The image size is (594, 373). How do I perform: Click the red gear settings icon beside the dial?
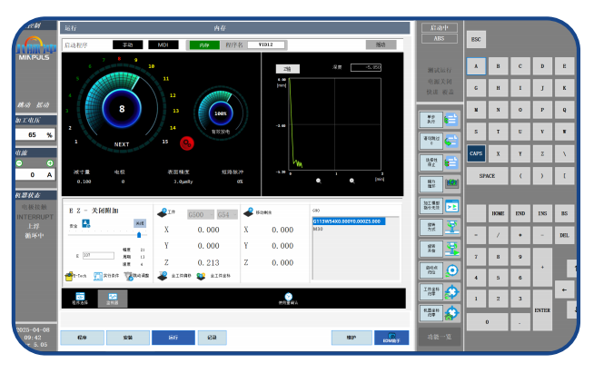point(186,142)
